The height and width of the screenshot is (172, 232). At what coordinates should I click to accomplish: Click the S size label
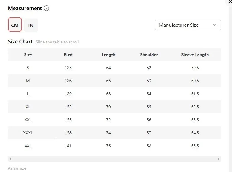pos(28,68)
